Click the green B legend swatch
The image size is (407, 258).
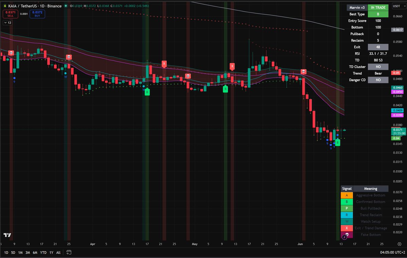[347, 202]
